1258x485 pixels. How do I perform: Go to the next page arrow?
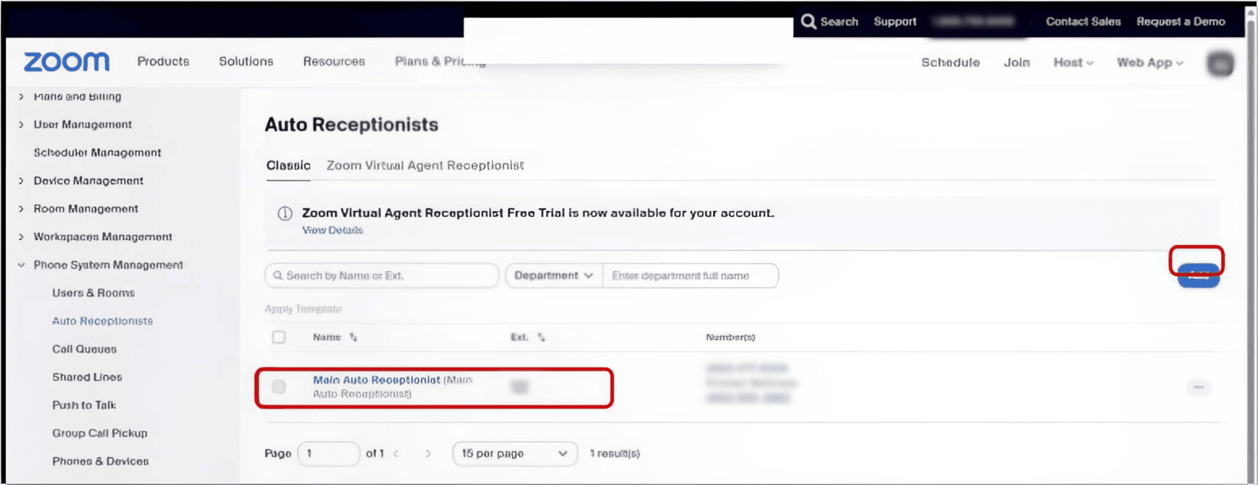click(x=428, y=453)
